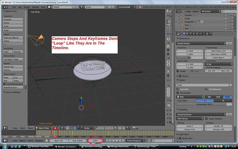Image resolution: width=238 pixels, height=149 pixels.
Task: Open the Sampling Presets dropdown
Action: click(x=201, y=114)
